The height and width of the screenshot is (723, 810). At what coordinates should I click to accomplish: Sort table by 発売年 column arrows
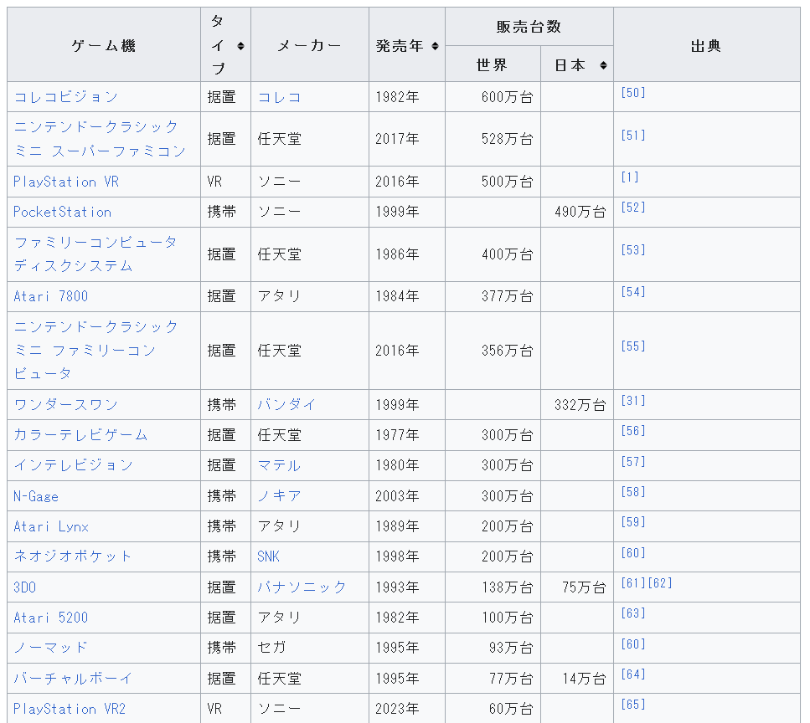click(435, 46)
